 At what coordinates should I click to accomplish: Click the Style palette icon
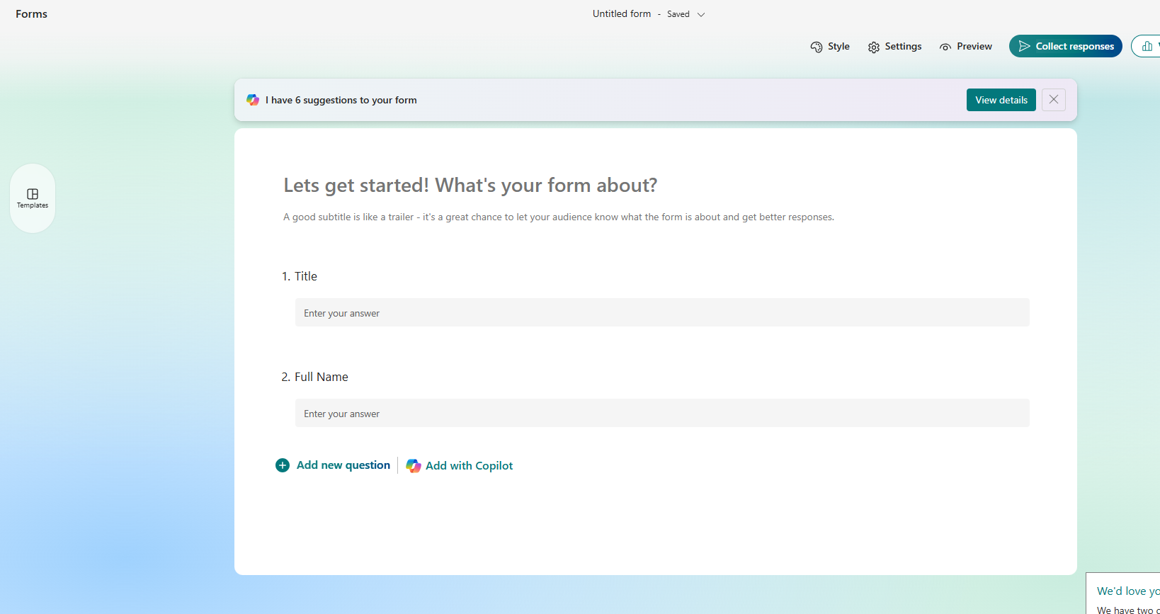(817, 47)
